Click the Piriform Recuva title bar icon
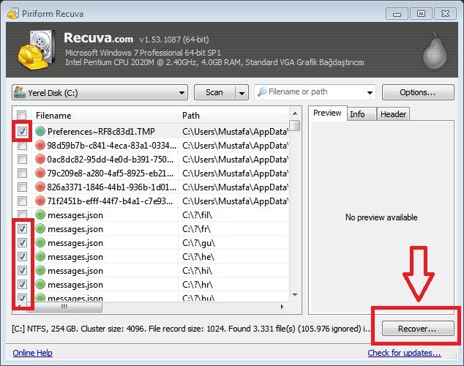Viewport: 464px width, 366px height. click(x=12, y=13)
